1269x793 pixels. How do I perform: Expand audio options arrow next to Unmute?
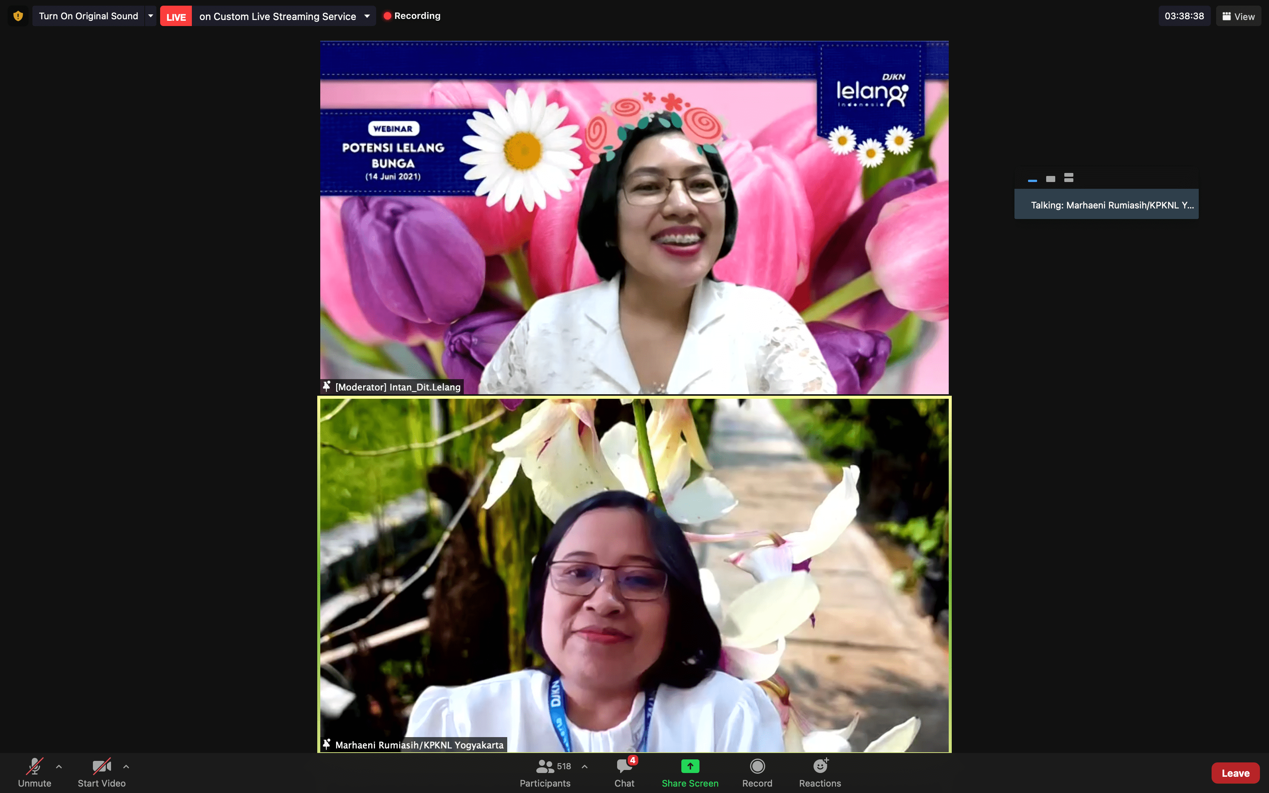point(59,767)
